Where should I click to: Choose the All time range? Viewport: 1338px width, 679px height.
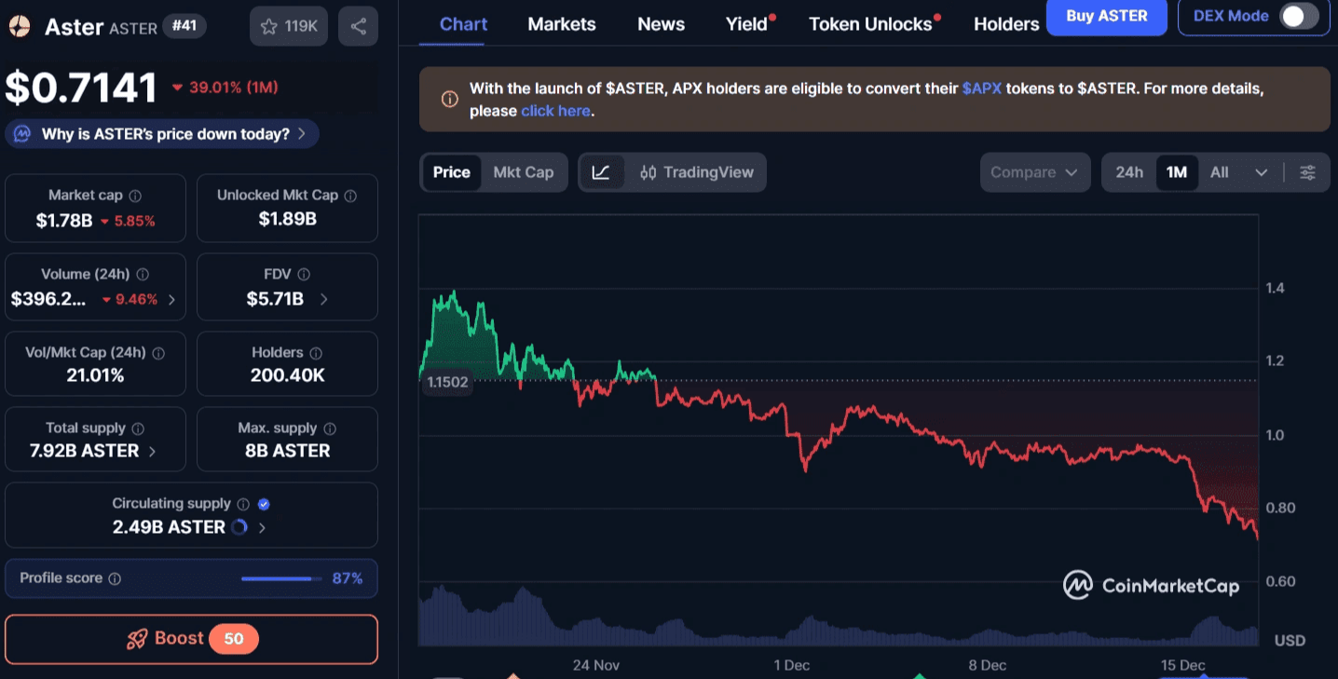click(x=1219, y=172)
